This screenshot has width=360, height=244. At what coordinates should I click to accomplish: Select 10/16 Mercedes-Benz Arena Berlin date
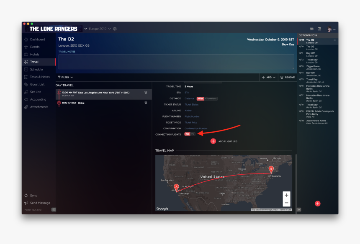(318, 88)
